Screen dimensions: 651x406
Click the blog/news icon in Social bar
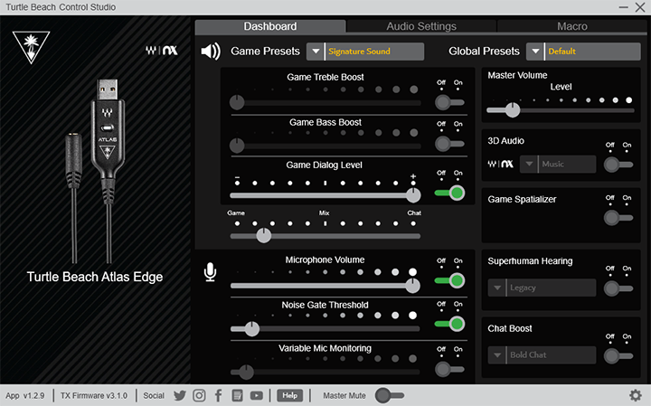(x=237, y=395)
